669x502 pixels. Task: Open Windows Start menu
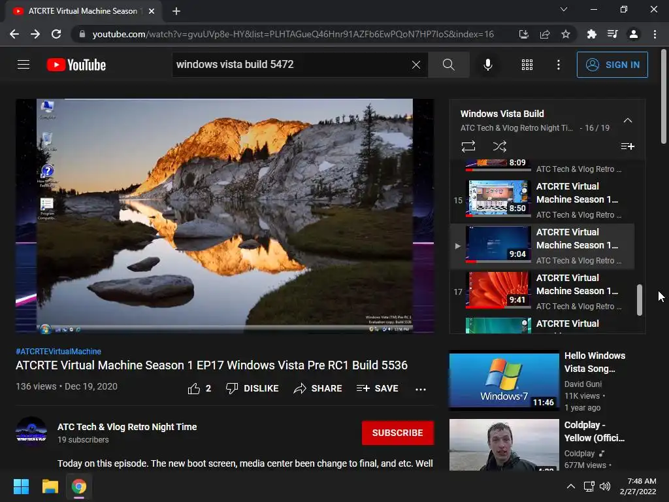[x=21, y=486]
